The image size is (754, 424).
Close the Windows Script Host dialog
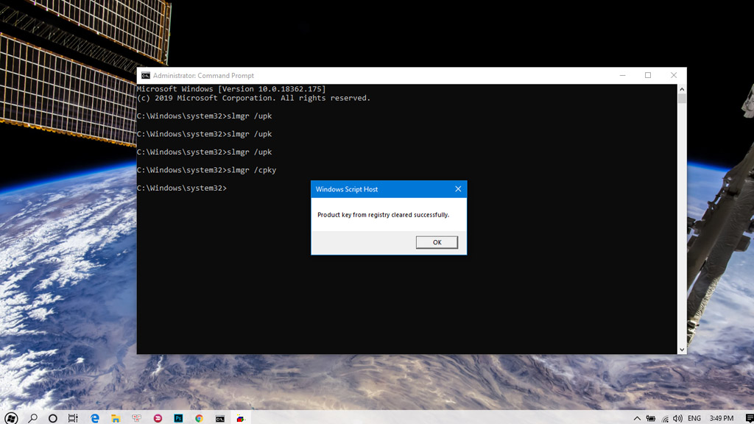458,189
